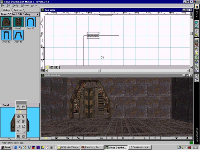Click the plus/minus tool
The height and width of the screenshot is (150, 200).
coord(18,131)
